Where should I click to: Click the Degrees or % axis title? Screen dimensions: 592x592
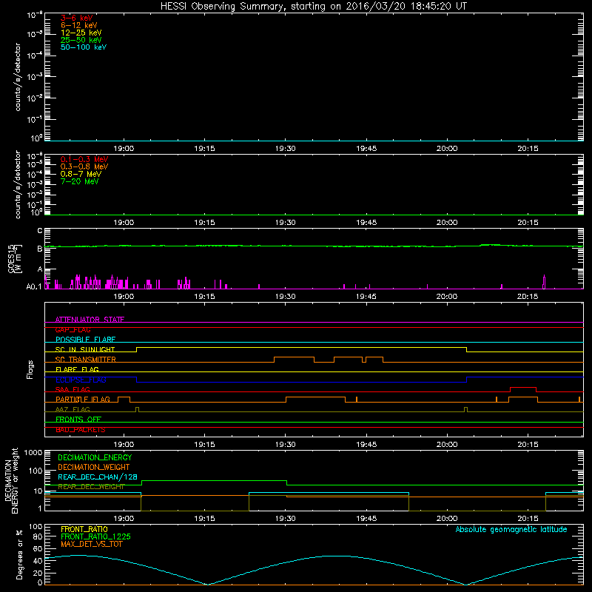19,554
